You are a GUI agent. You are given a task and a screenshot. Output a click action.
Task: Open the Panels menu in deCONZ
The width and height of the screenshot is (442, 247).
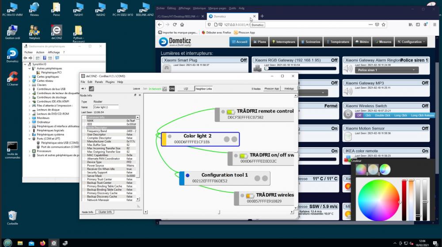click(x=99, y=82)
